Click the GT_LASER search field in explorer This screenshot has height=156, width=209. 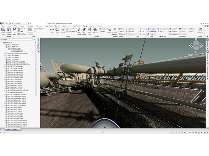(x=17, y=39)
